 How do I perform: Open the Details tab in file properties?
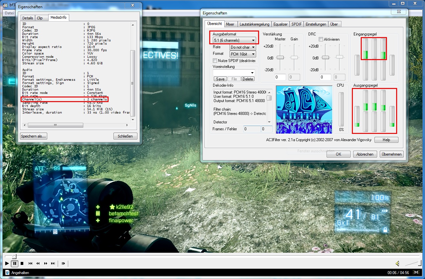point(28,18)
